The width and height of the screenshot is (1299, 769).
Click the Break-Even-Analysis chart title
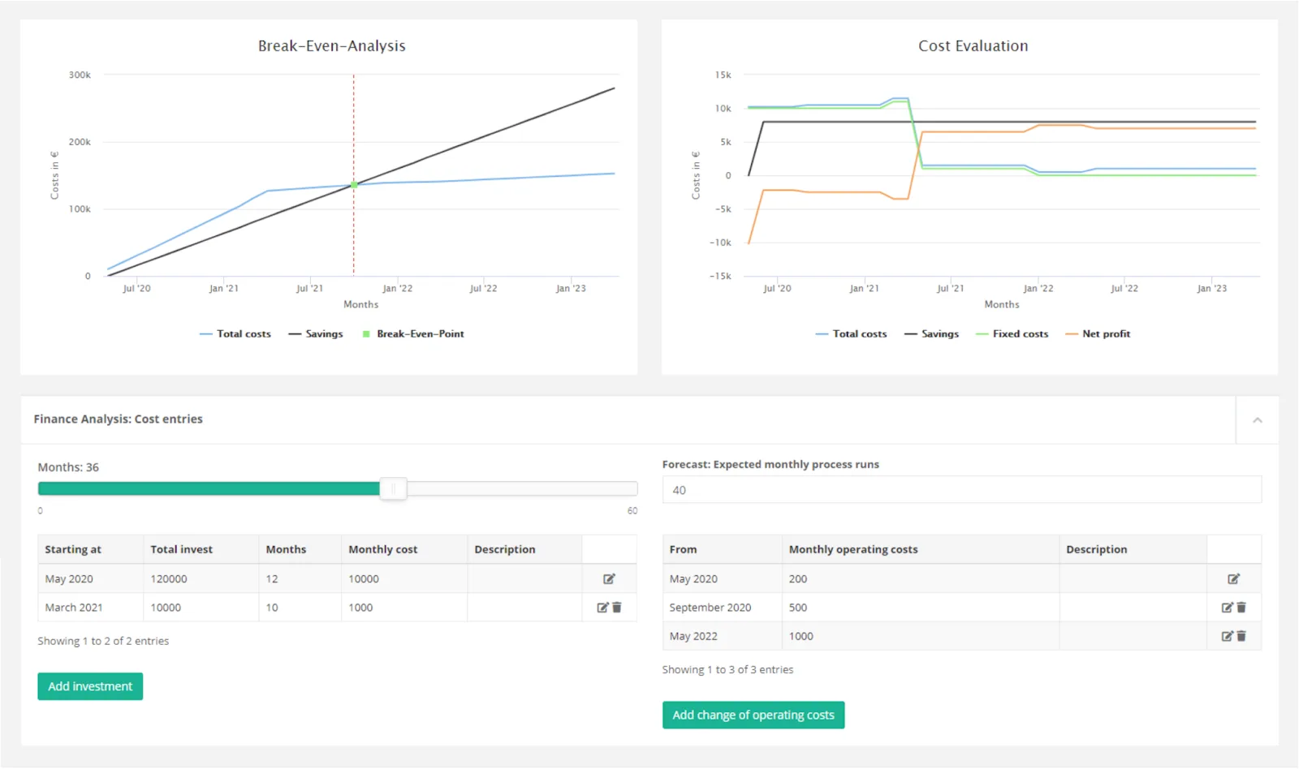[x=331, y=46]
